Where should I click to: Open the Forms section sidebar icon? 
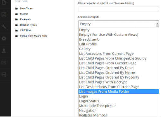coord(4,74)
